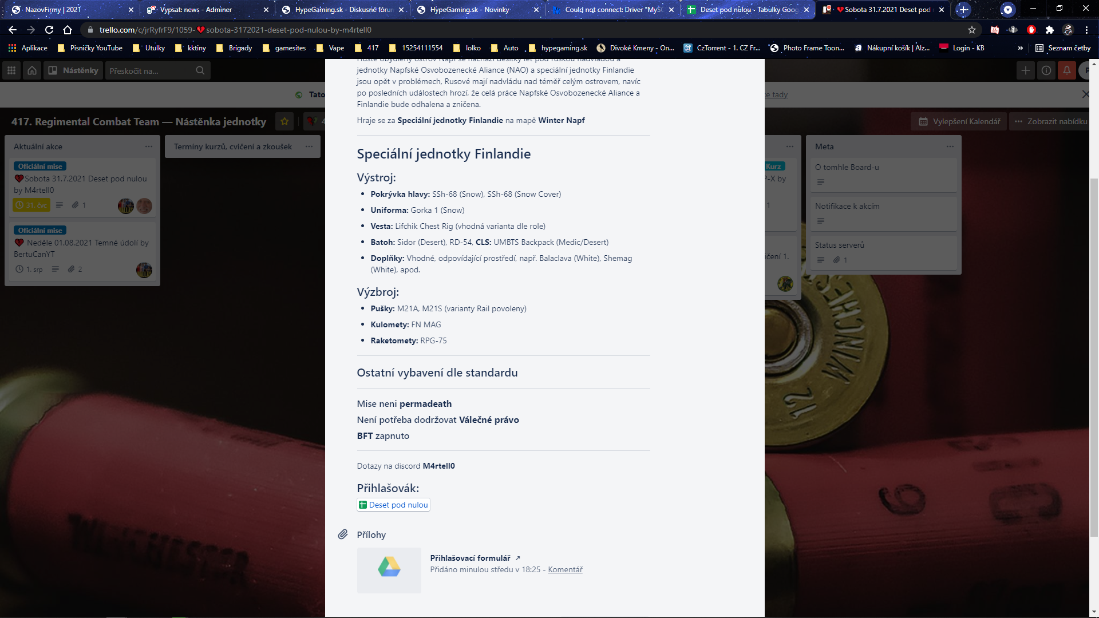Screen dimensions: 1099x618
Task: Click Komentář link under attachment
Action: point(565,569)
